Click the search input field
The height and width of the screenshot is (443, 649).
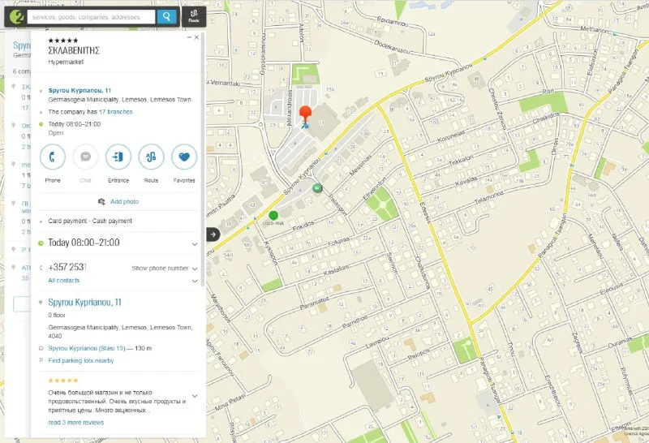tap(89, 16)
